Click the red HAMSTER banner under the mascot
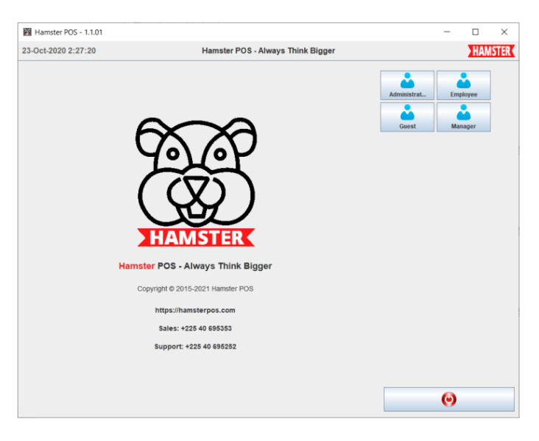This screenshot has width=539, height=441. click(x=196, y=237)
